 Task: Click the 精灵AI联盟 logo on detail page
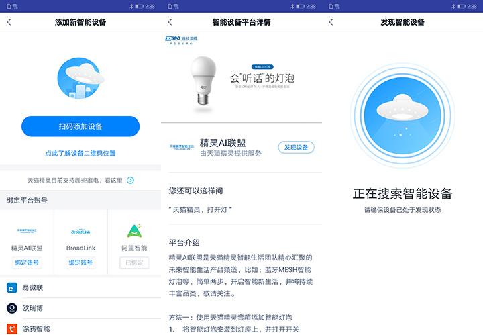(x=182, y=147)
